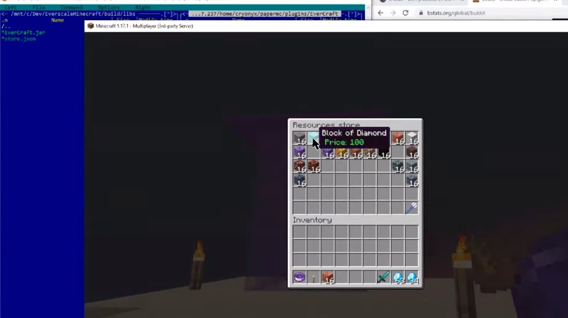
Task: Click the diamond sword in the hotbar
Action: point(384,277)
